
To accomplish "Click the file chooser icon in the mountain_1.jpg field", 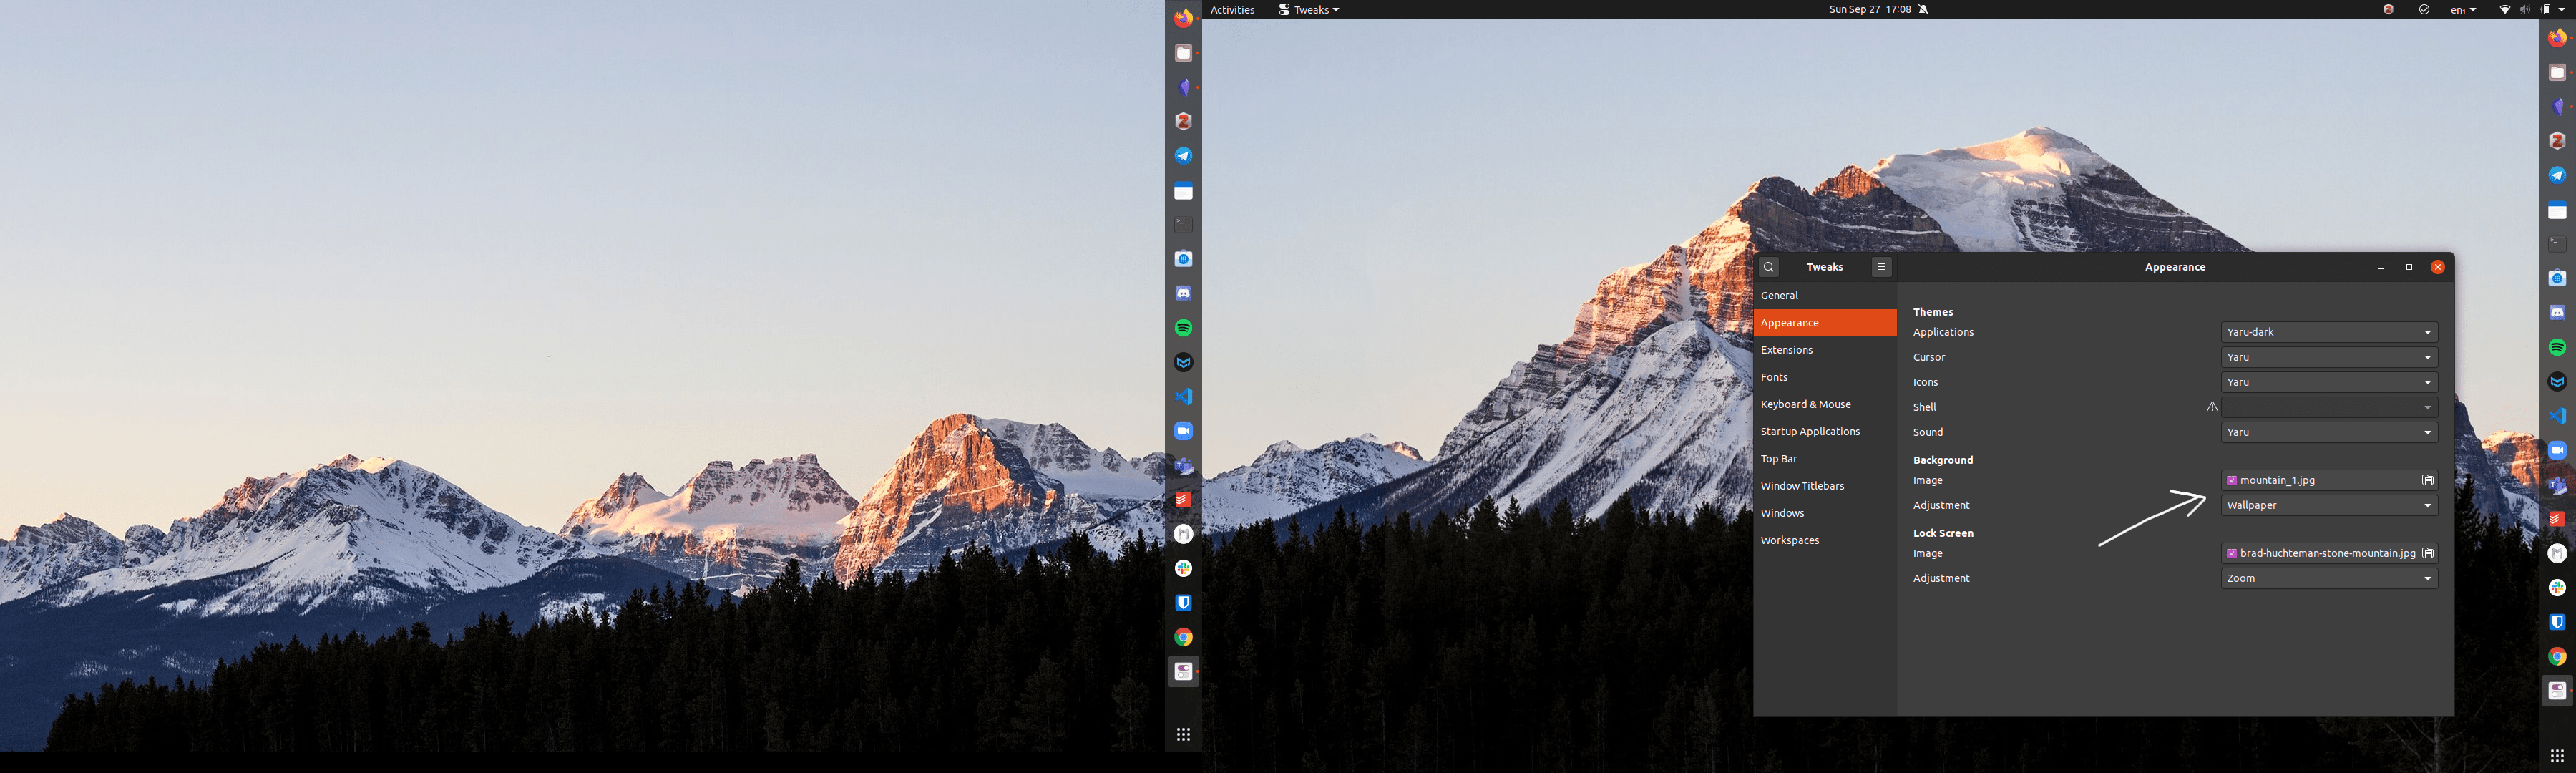I will pos(2427,481).
